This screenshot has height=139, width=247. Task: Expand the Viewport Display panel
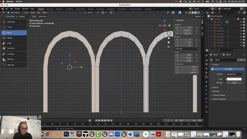pos(219,95)
